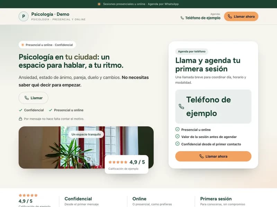Screen dimensions: 277x207
Task: Click the circle check beside card Presencial u online
Action: [177, 129]
